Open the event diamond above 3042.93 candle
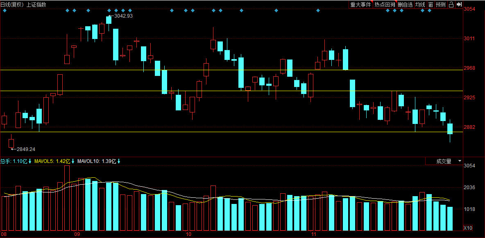Viewport: 485px width, 238px height. click(109, 11)
